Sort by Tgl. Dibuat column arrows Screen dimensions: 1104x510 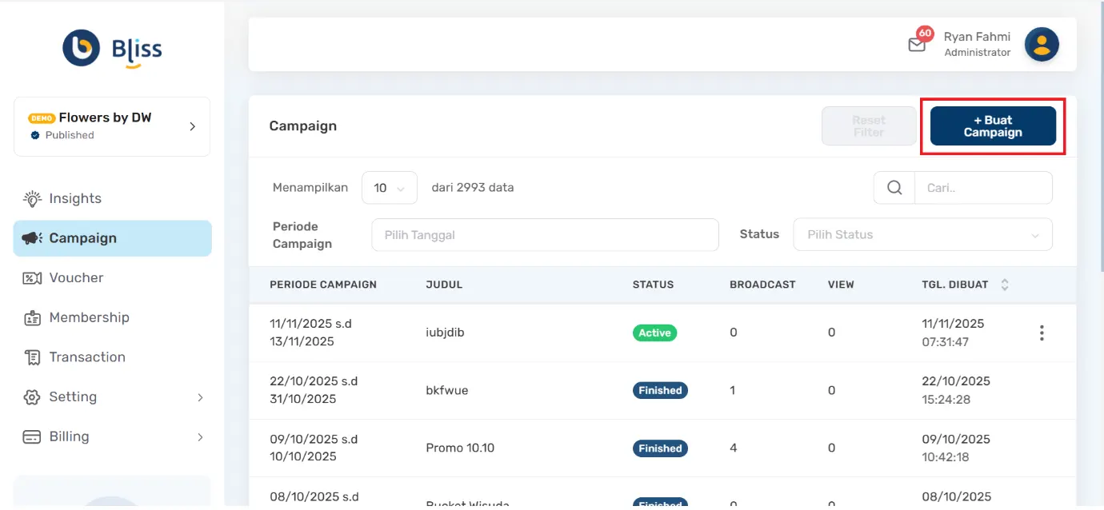(x=1005, y=285)
